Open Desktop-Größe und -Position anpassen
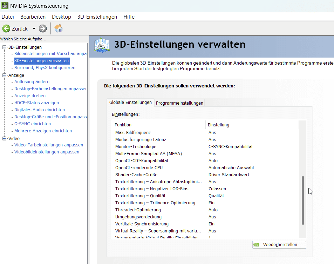This screenshot has width=334, height=264. [50, 117]
